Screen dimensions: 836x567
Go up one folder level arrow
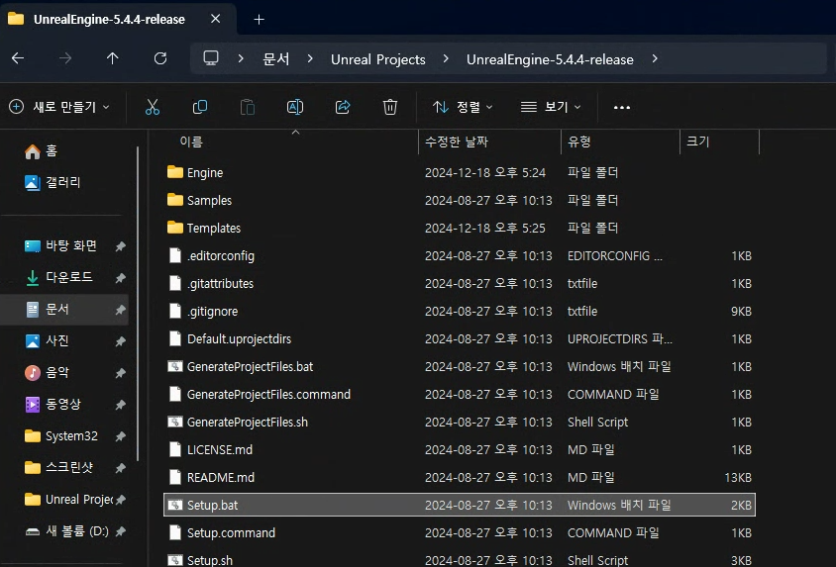coord(113,58)
